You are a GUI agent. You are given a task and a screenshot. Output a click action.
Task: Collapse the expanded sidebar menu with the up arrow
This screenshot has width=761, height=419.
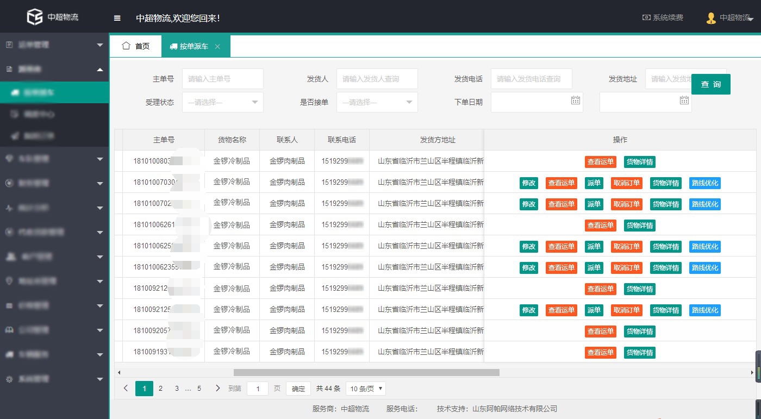click(x=100, y=69)
